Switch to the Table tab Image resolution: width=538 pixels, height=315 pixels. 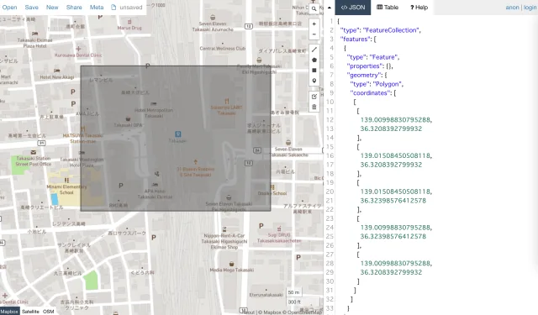tap(388, 8)
